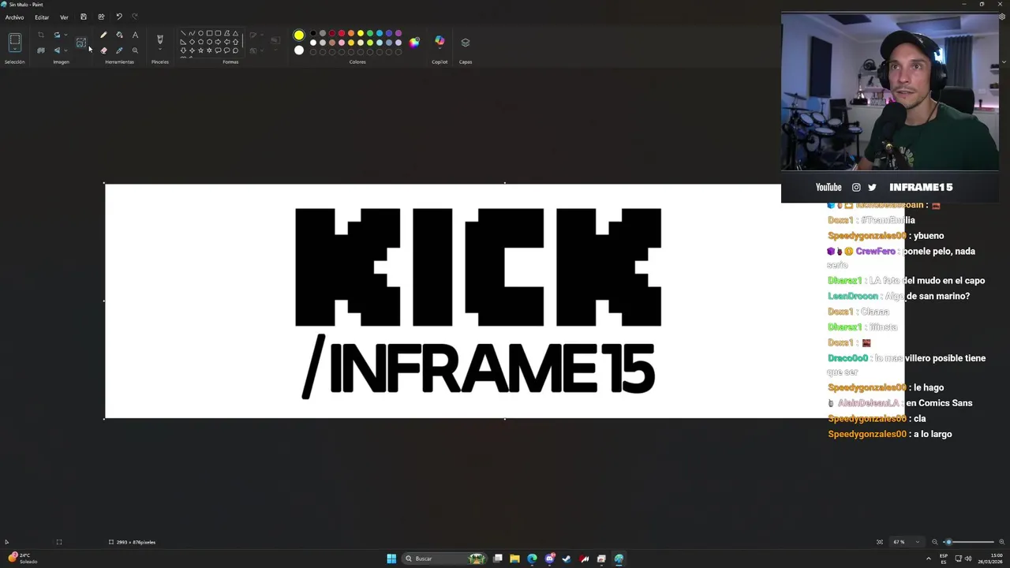Expand the Copilot dropdown arrow

coord(440,48)
